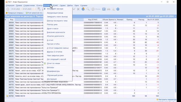181x102 pixels.
Task: Choose Z-Отчет (закрытие смены) menu item
Action: pos(58,48)
